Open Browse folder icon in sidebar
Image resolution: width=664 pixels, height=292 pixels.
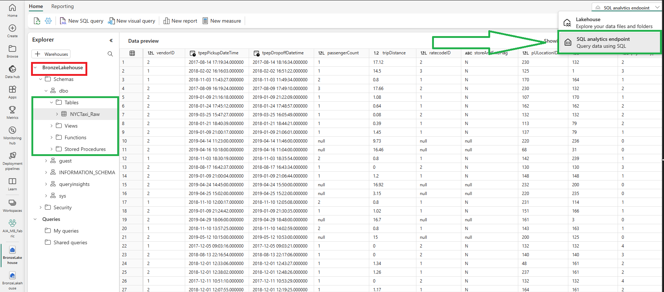coord(12,48)
